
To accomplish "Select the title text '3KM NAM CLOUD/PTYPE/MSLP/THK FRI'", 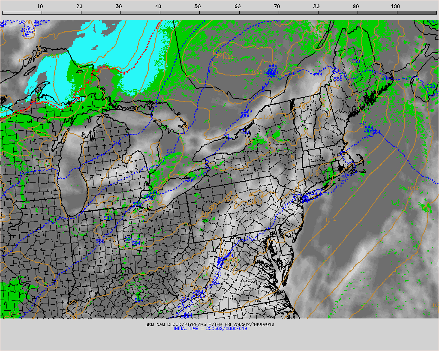I will click(188, 324).
